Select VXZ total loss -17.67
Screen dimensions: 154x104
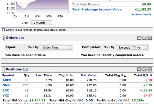[x=147, y=95]
